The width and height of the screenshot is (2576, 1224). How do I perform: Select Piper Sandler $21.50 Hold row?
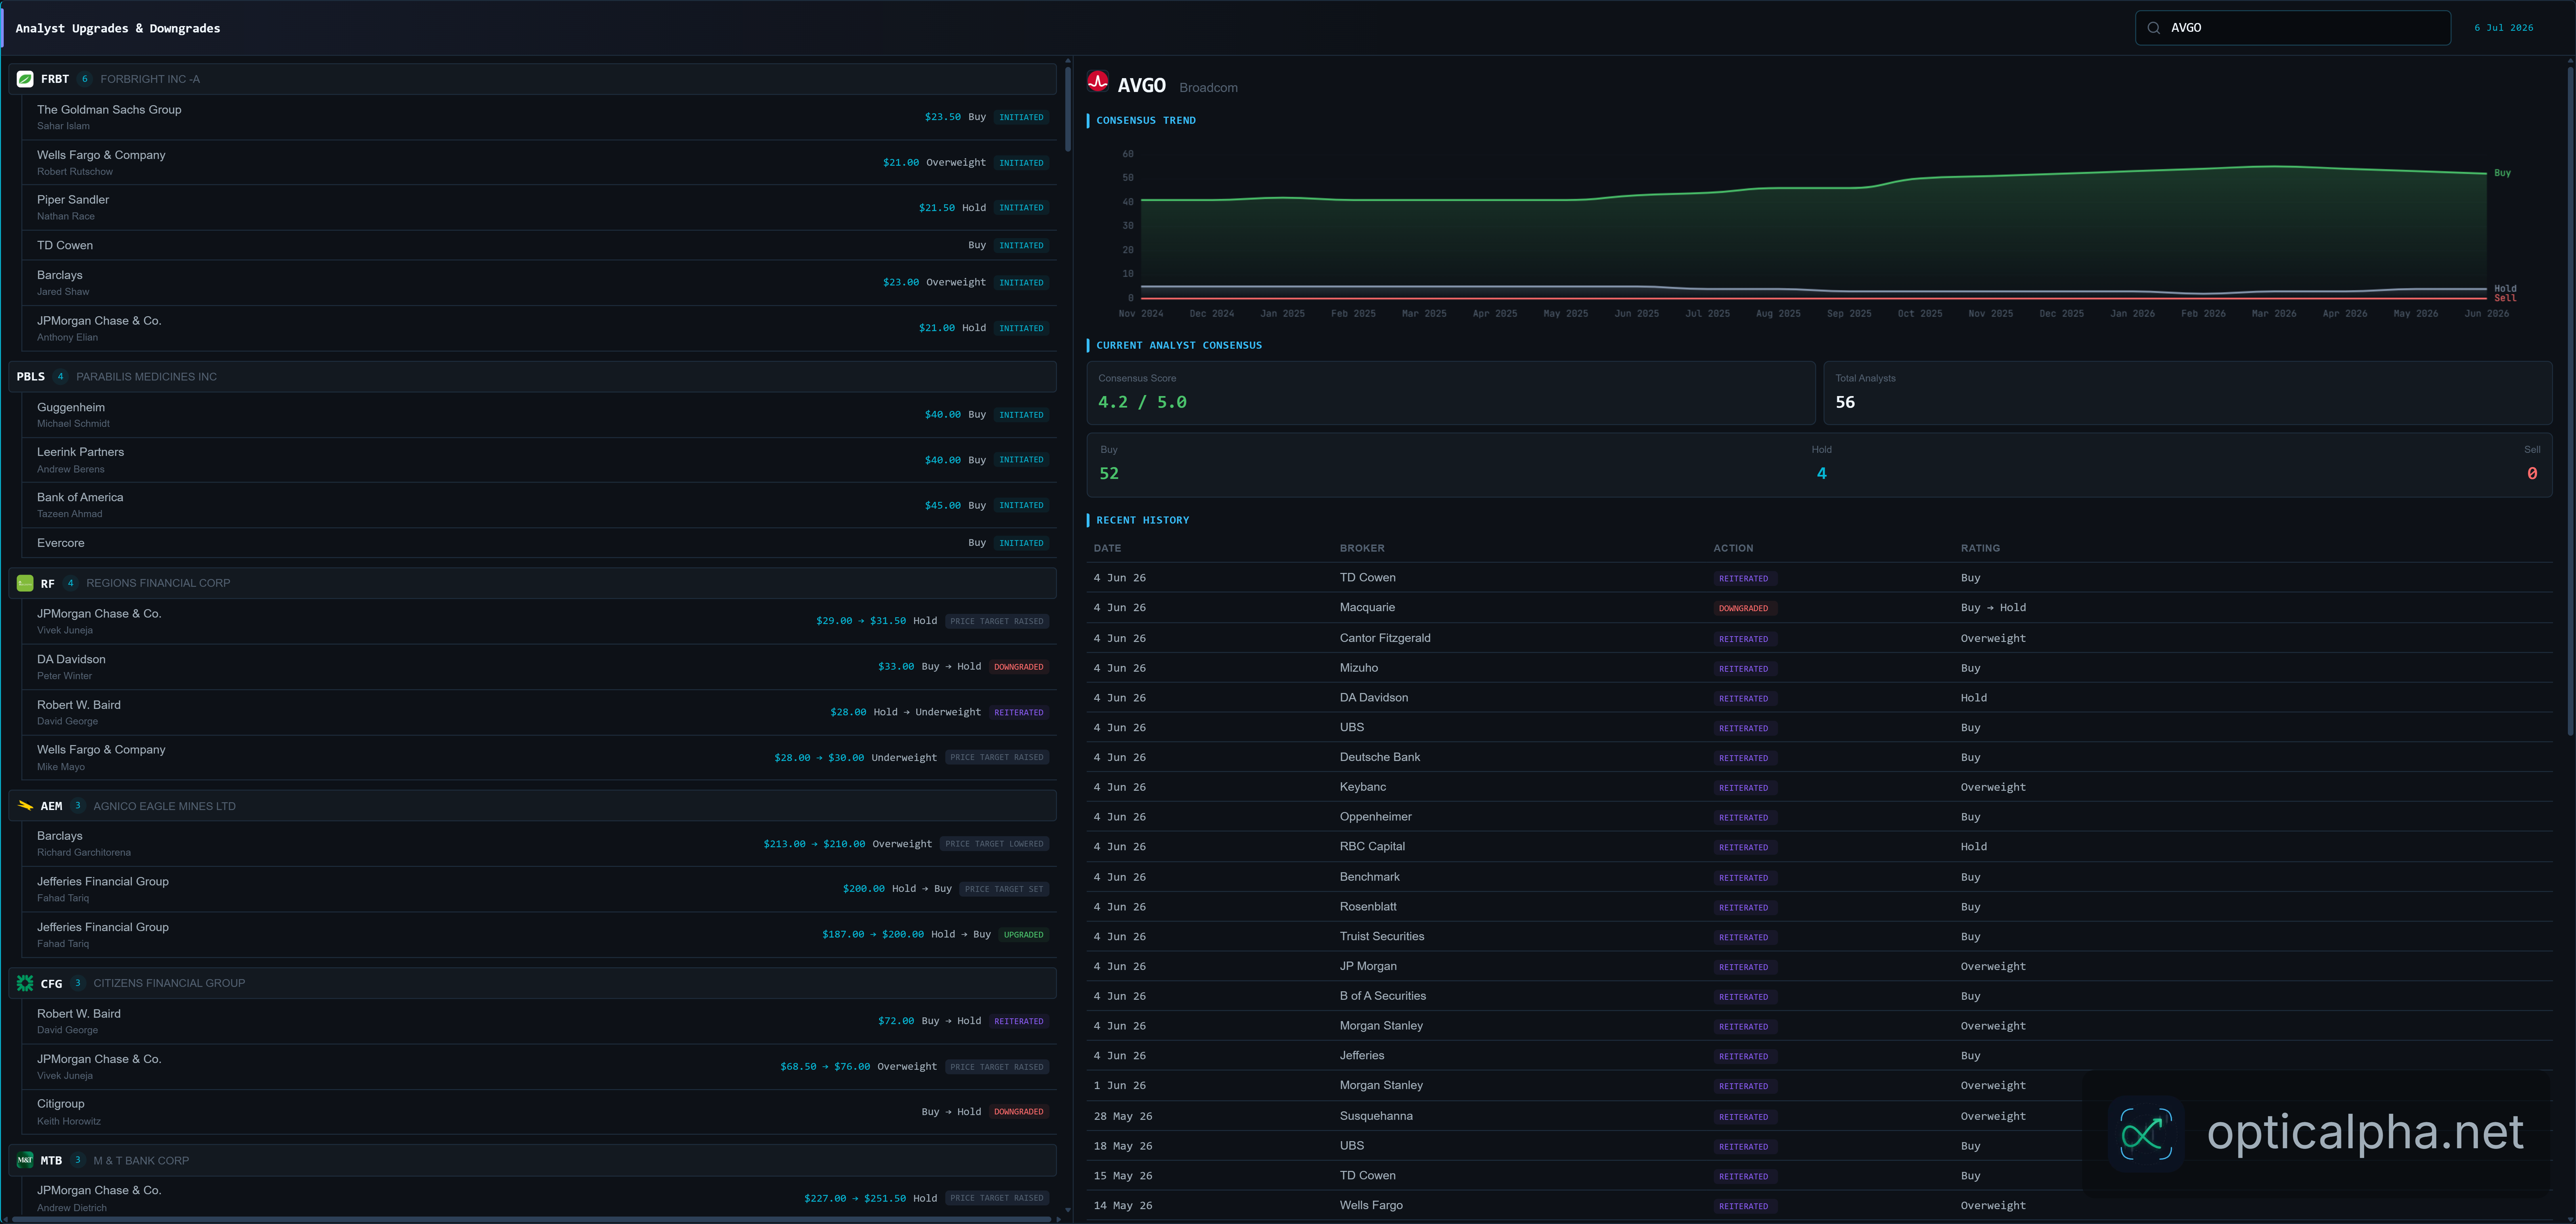tap(539, 208)
